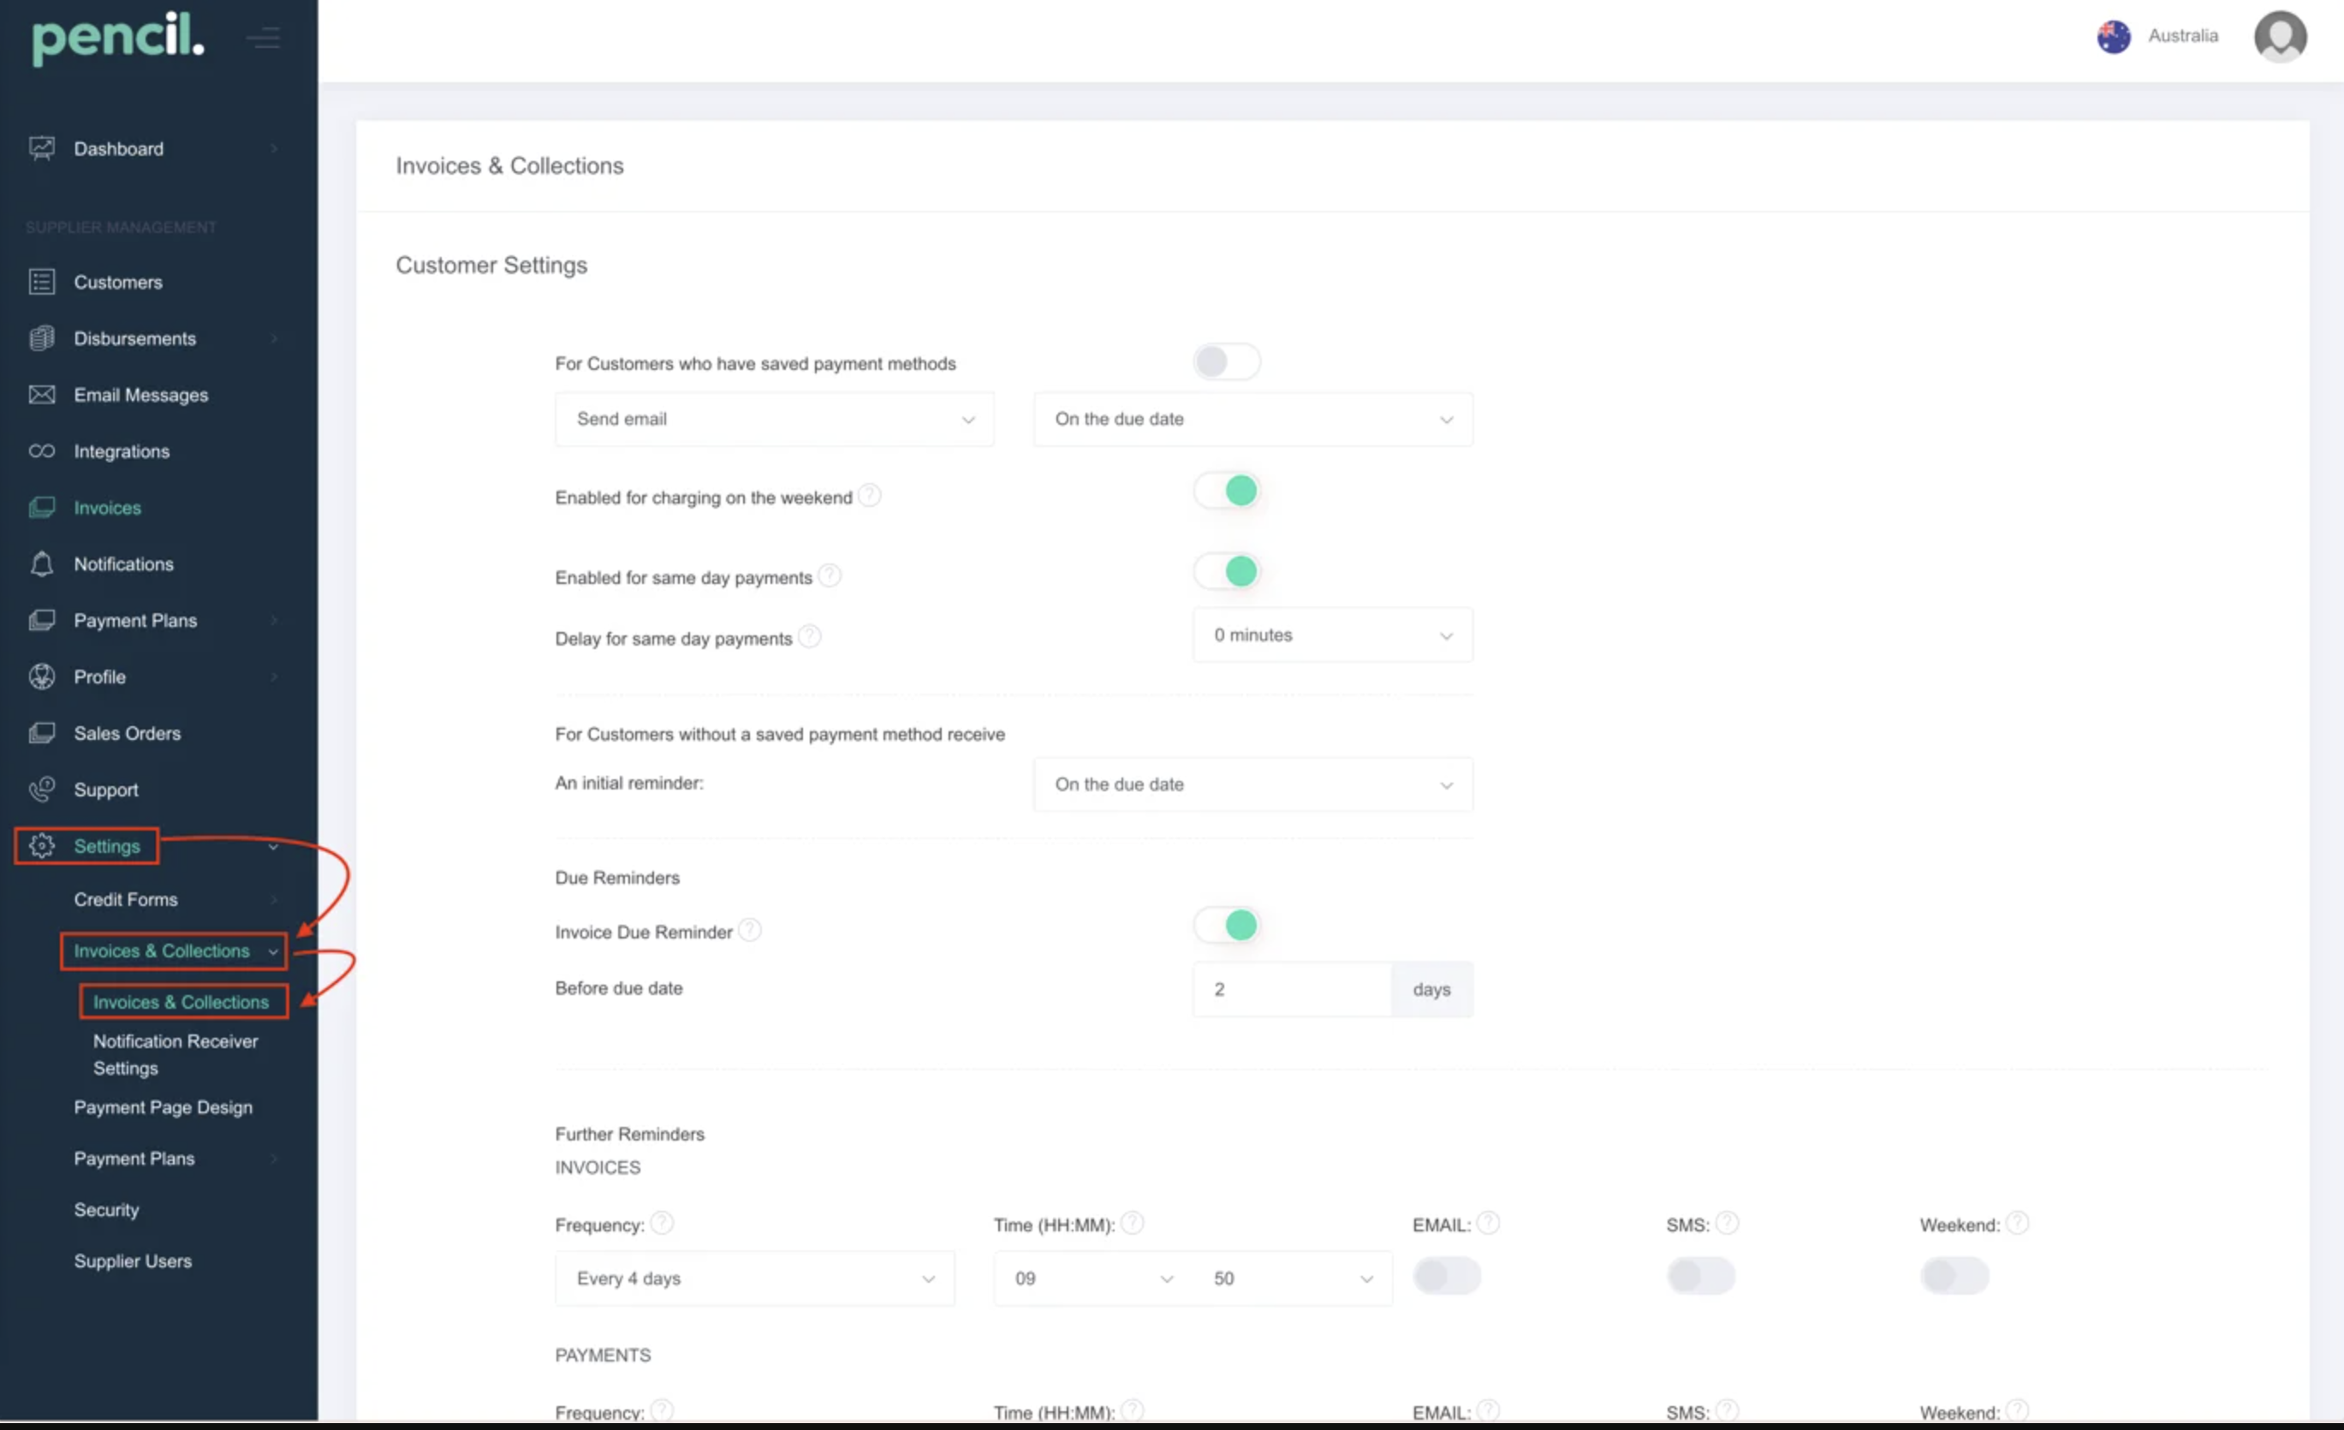The height and width of the screenshot is (1430, 2344).
Task: Disable charging on the weekend toggle
Action: tap(1225, 491)
